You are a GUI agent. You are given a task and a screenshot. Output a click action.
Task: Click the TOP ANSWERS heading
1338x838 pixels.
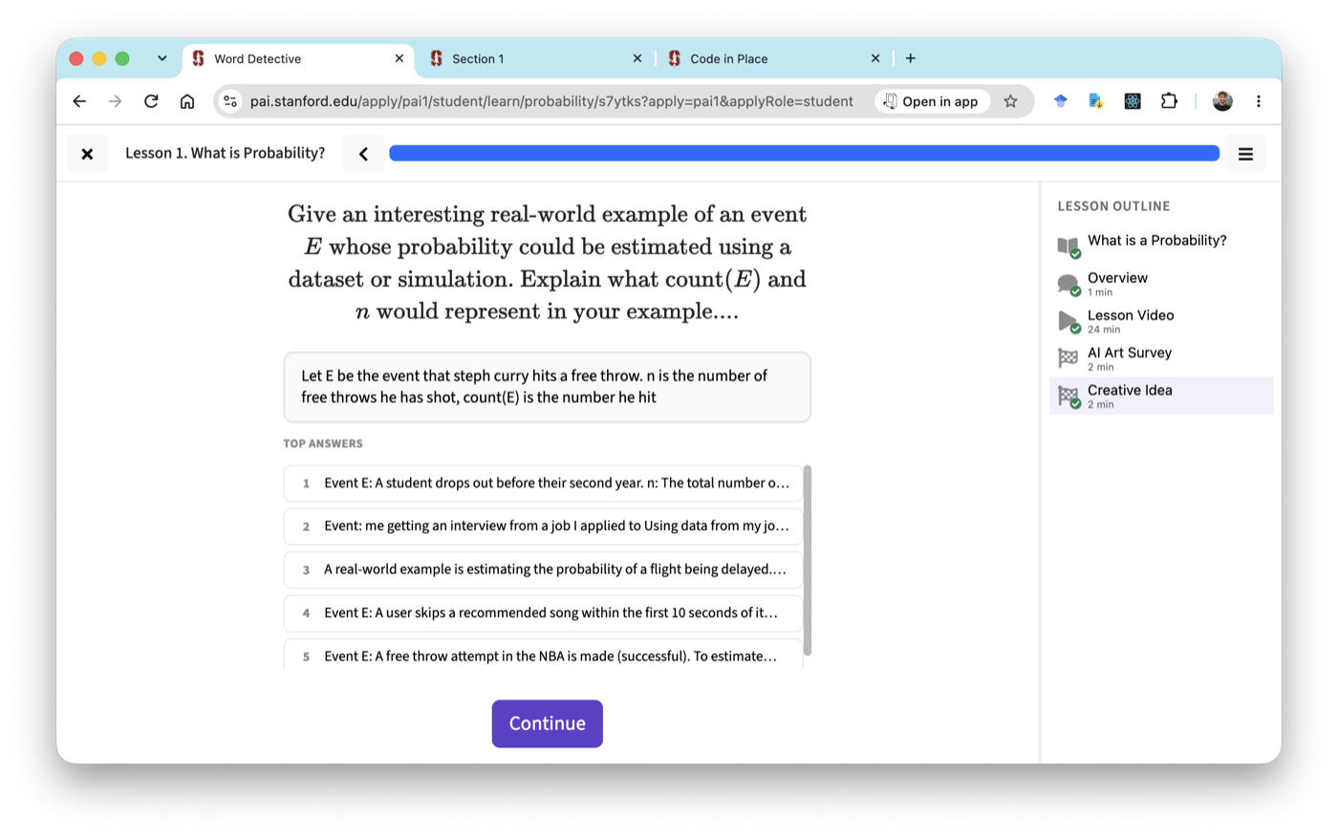323,443
